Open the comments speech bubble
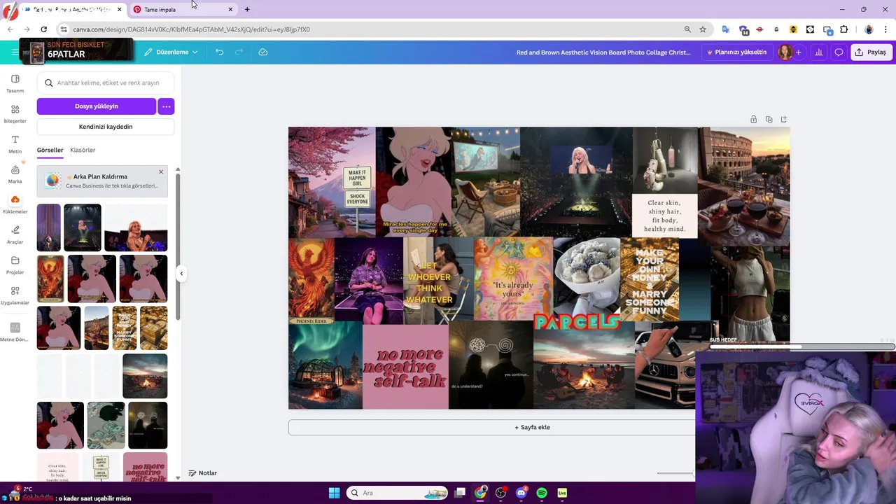896x504 pixels. point(839,52)
